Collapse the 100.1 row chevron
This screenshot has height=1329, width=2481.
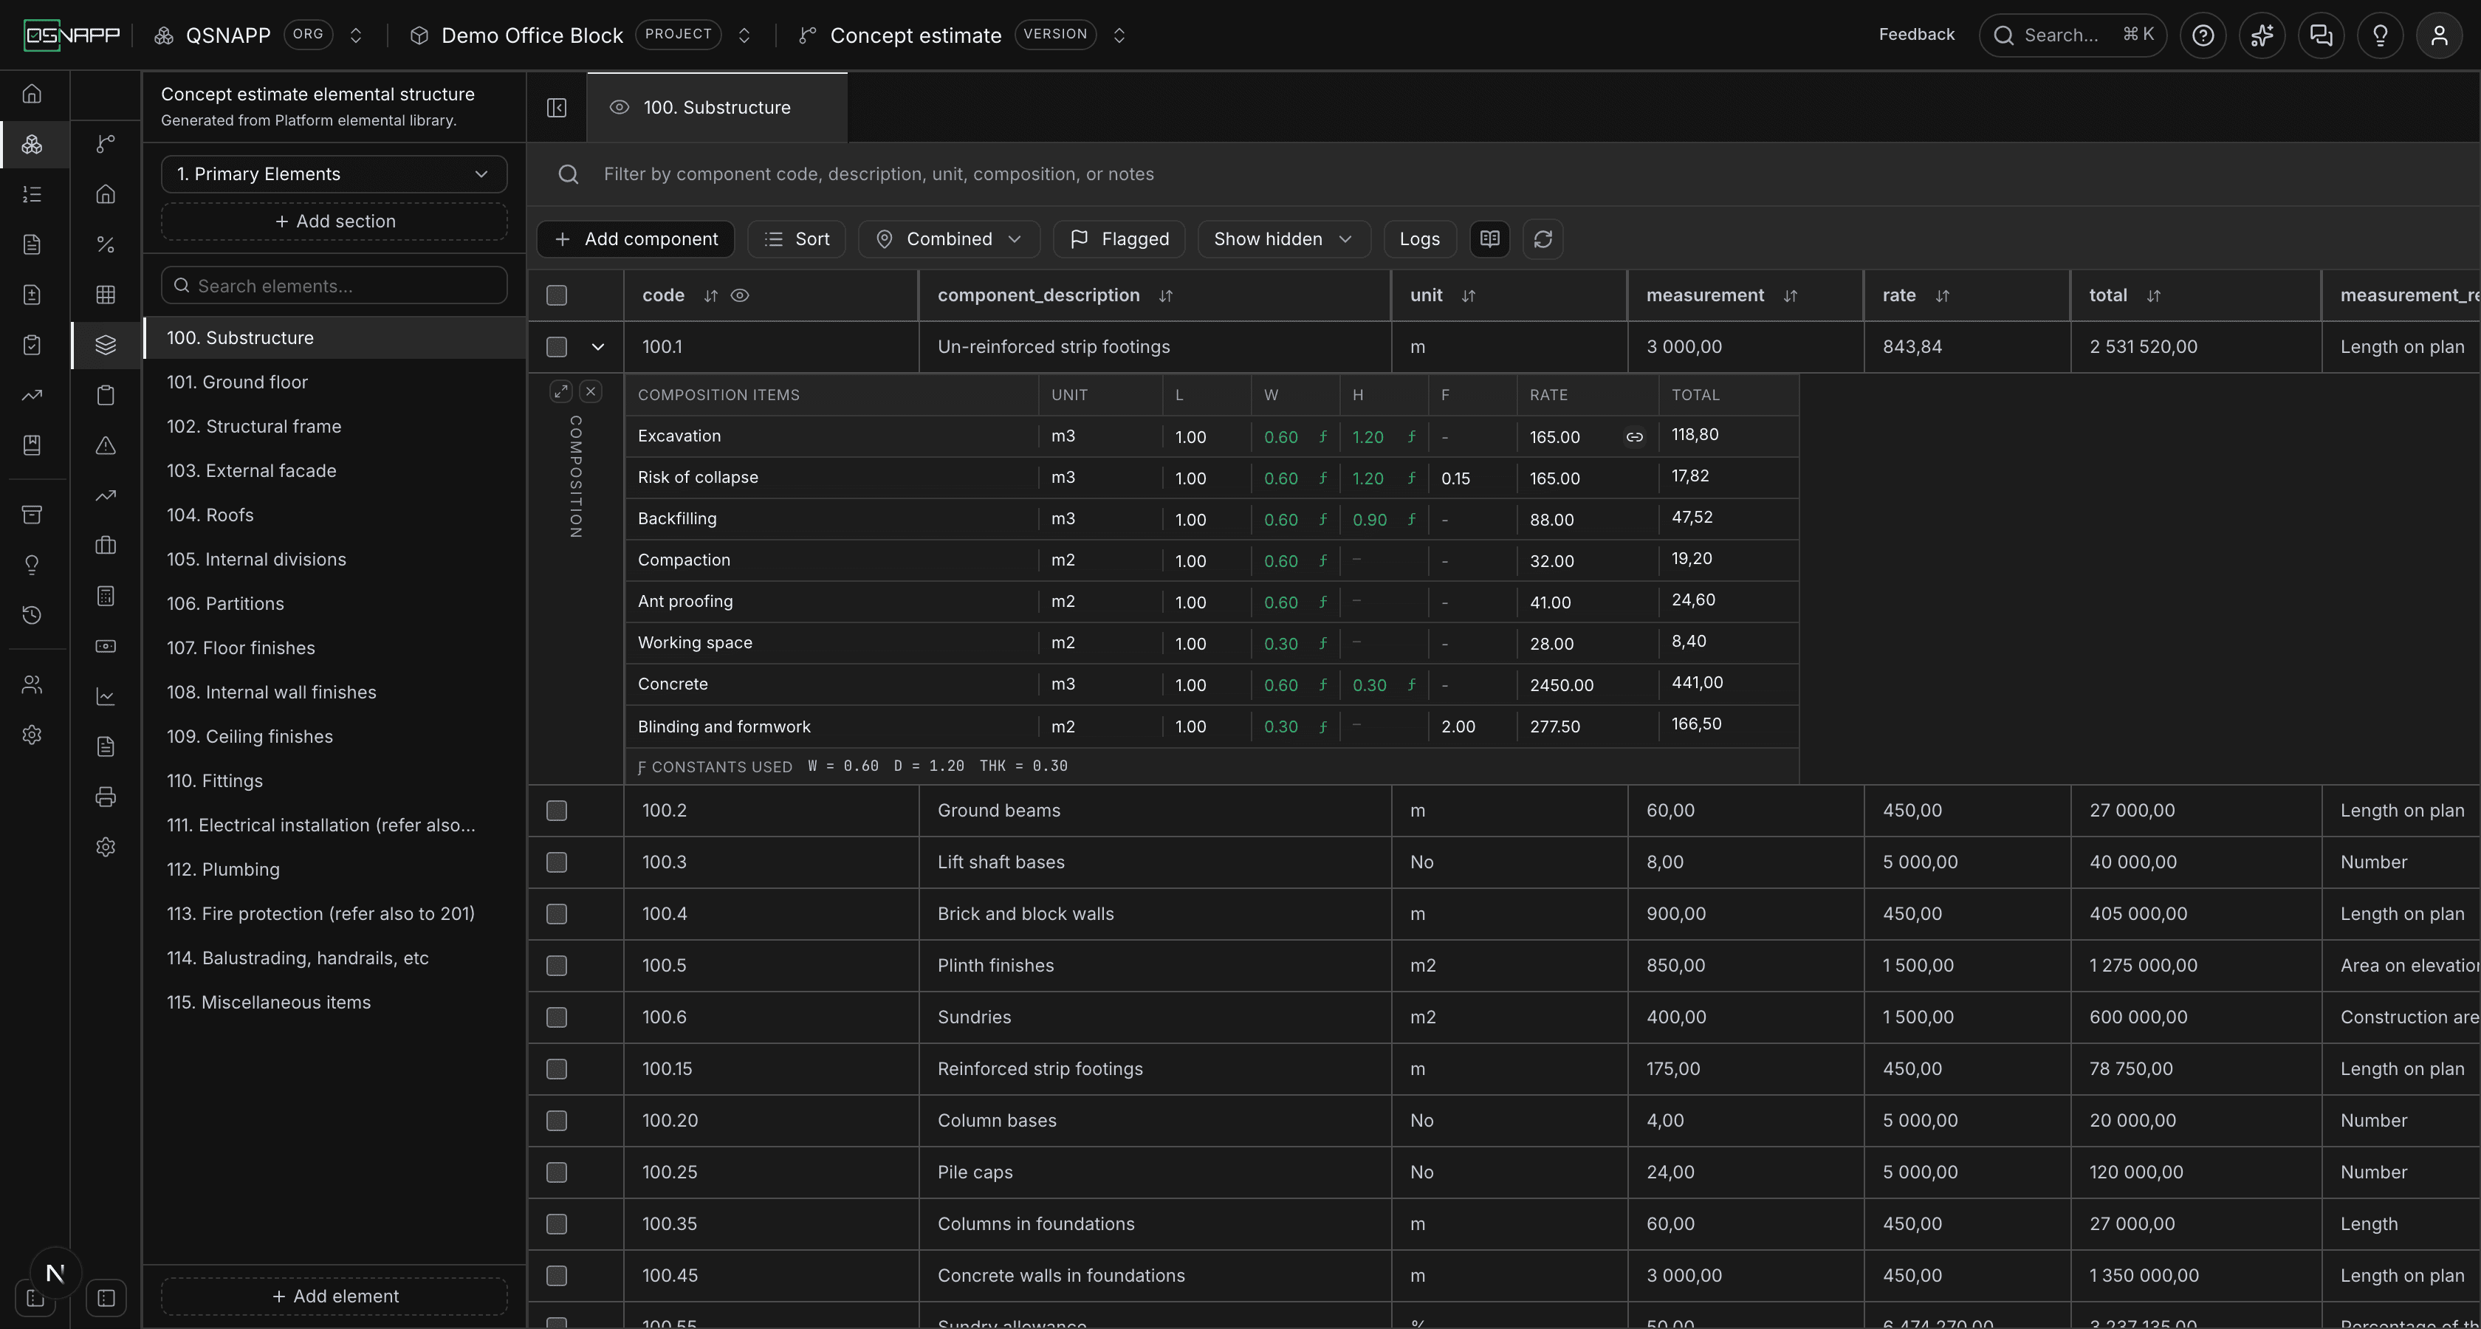point(598,347)
